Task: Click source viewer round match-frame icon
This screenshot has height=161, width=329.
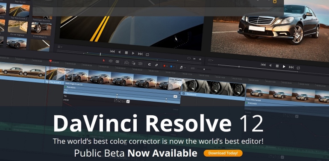Action: tap(189, 58)
